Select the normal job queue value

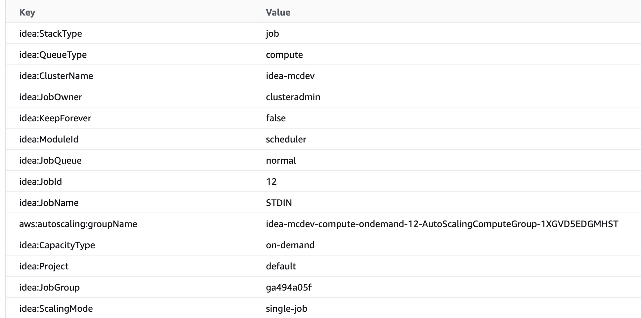tap(281, 161)
